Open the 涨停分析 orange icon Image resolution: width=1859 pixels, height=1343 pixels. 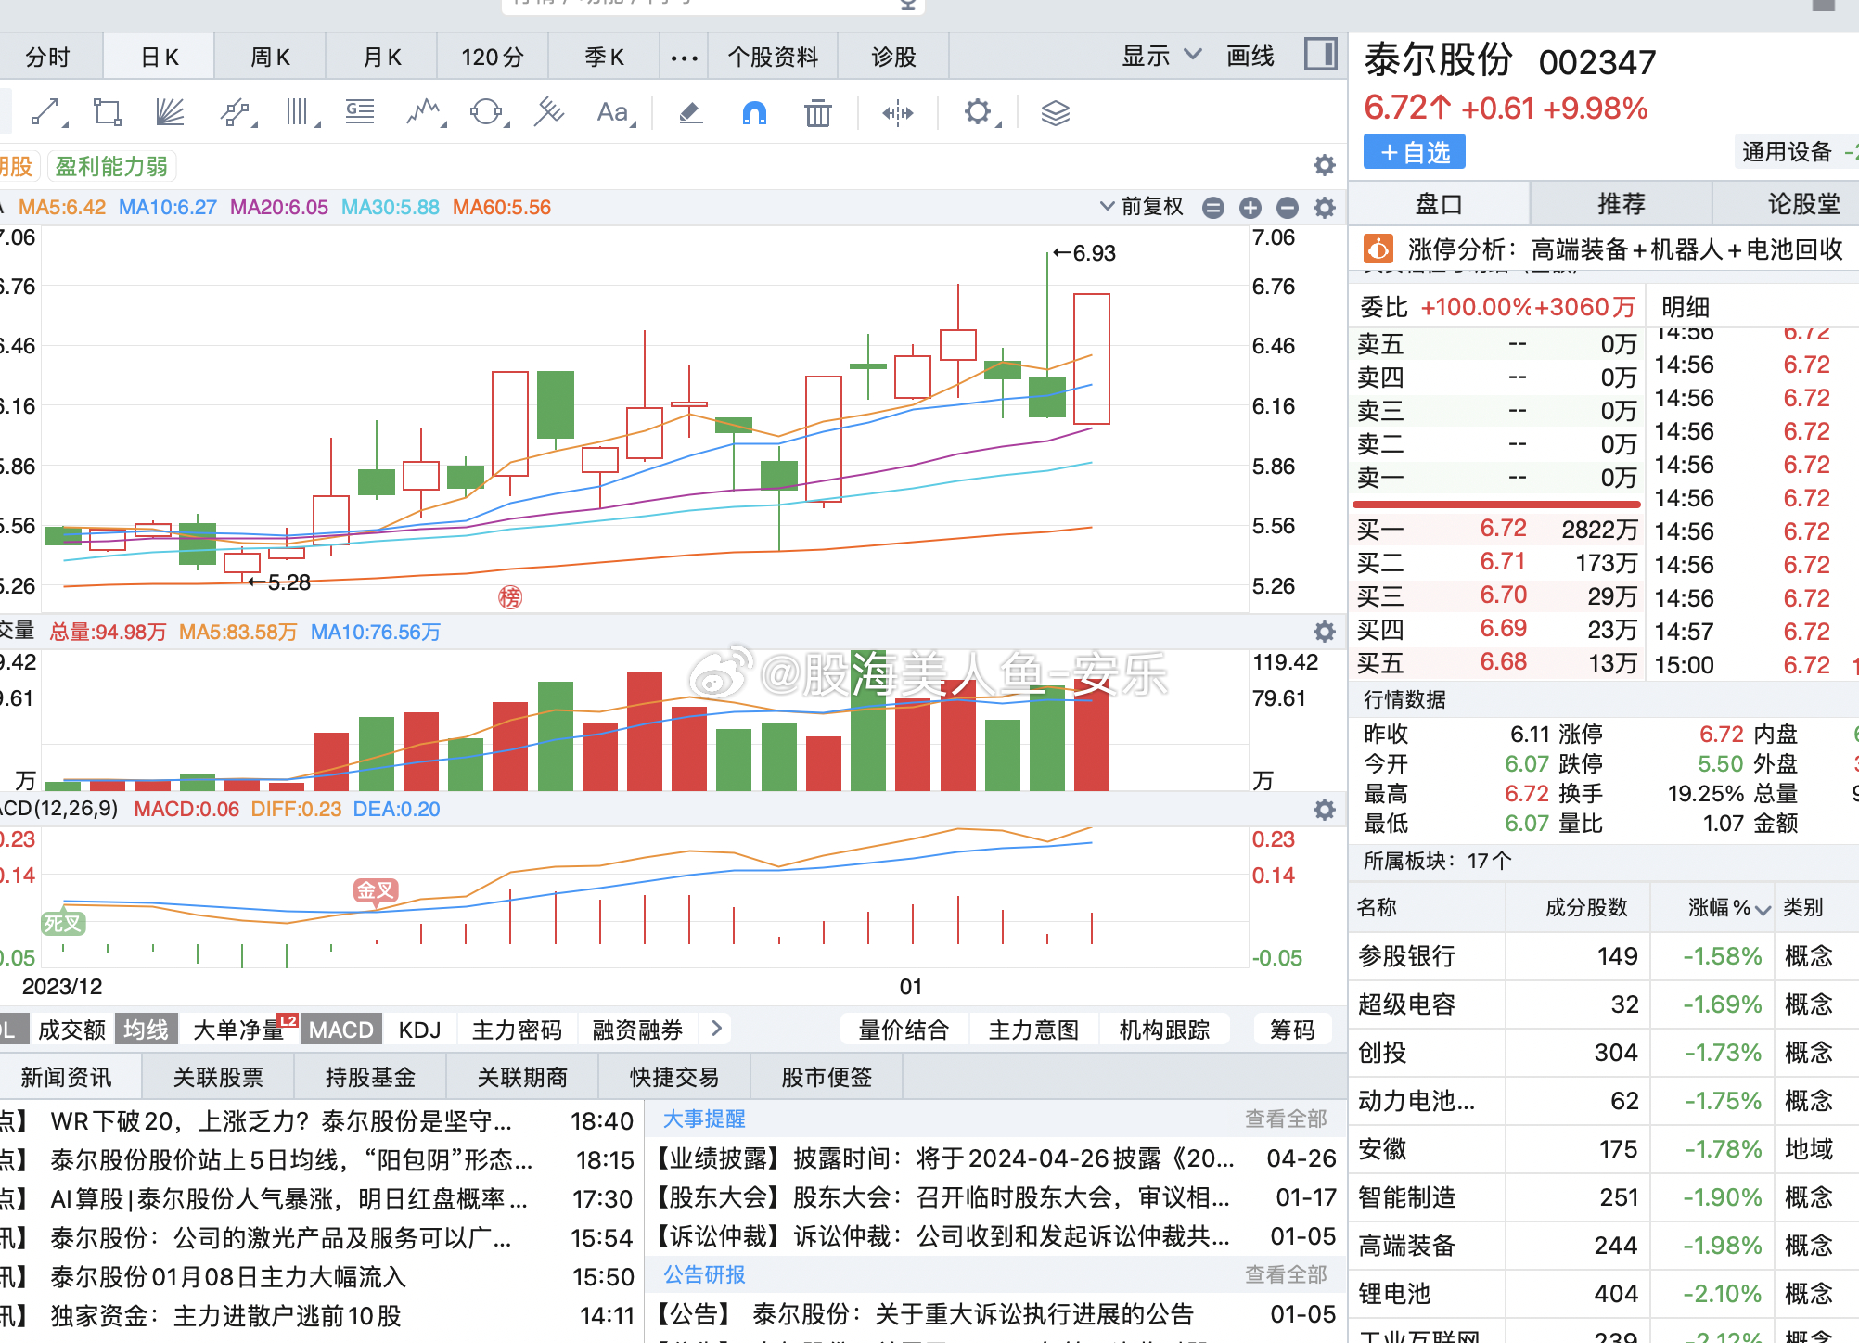click(1378, 249)
